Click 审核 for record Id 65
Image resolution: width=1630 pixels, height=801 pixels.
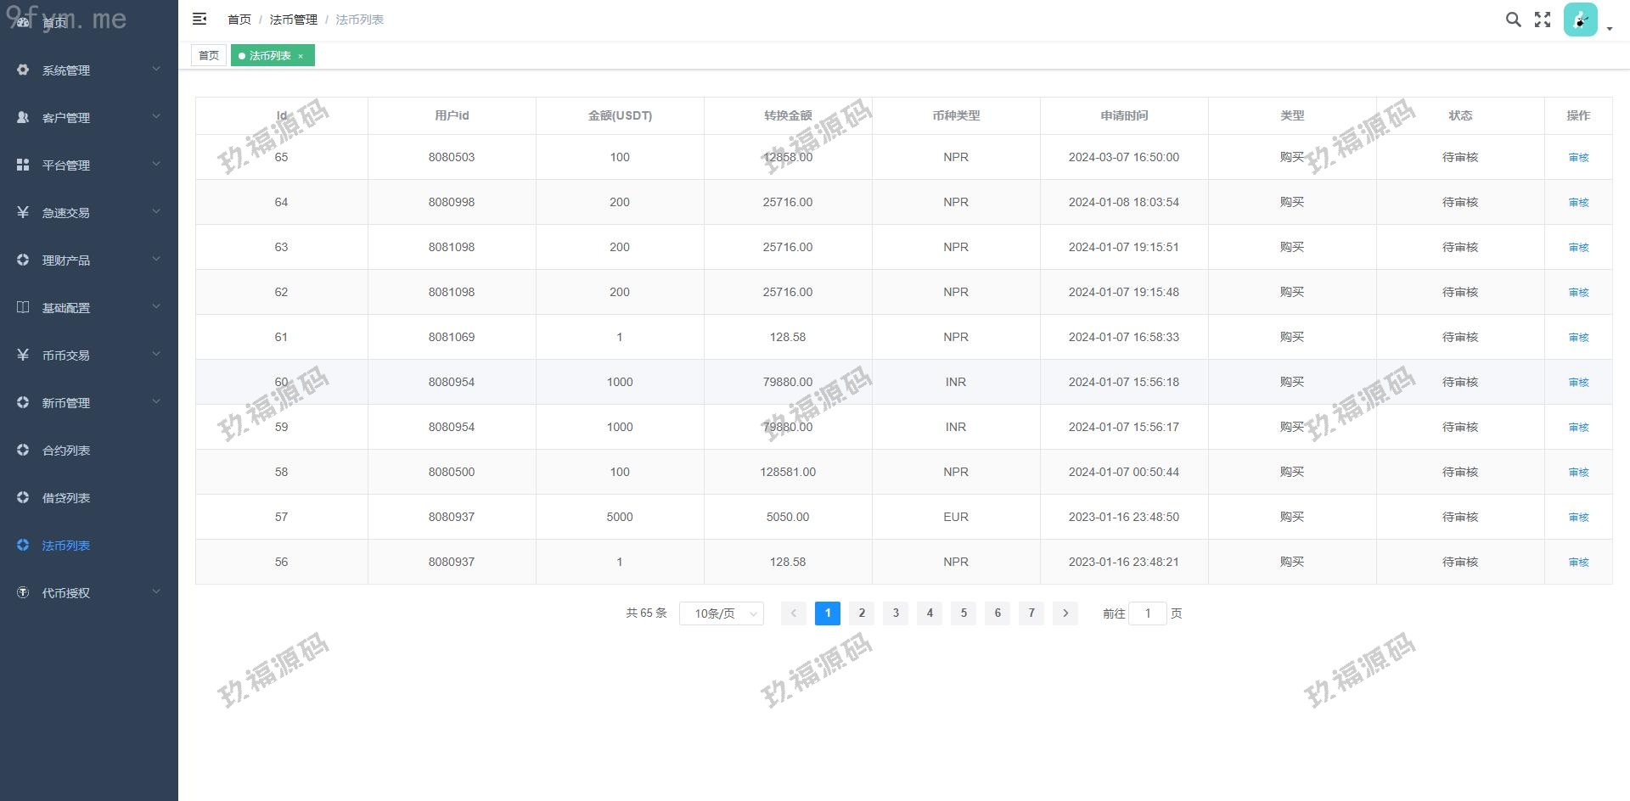point(1578,157)
